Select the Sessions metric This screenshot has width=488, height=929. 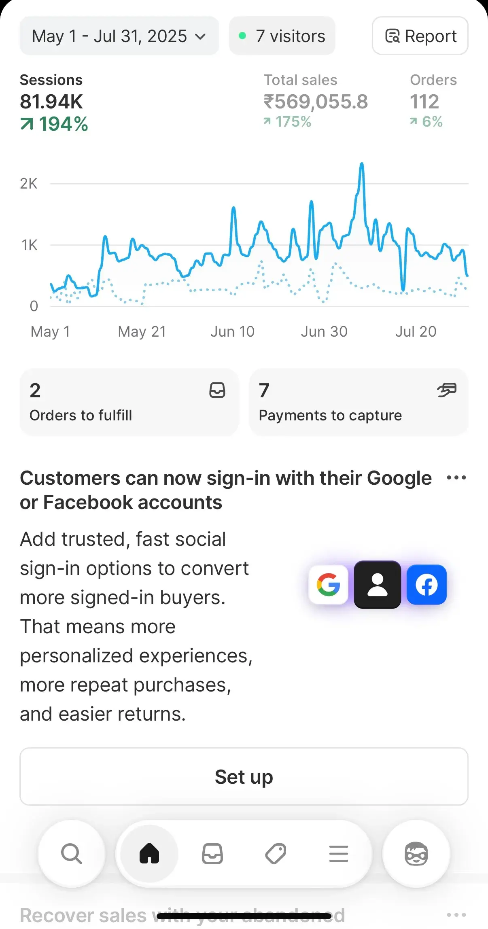pos(54,103)
